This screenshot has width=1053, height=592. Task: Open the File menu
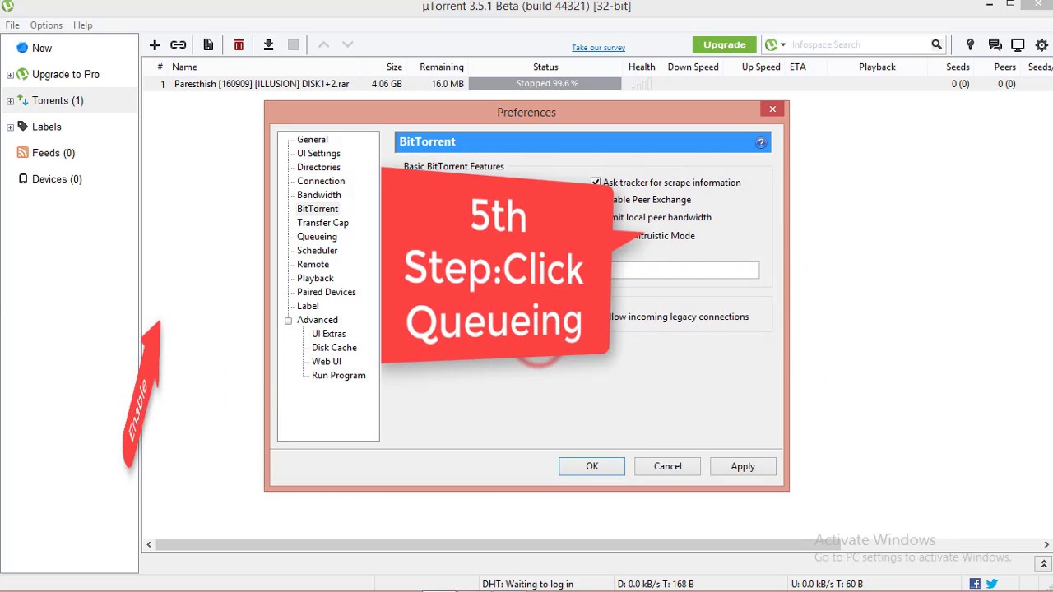12,25
